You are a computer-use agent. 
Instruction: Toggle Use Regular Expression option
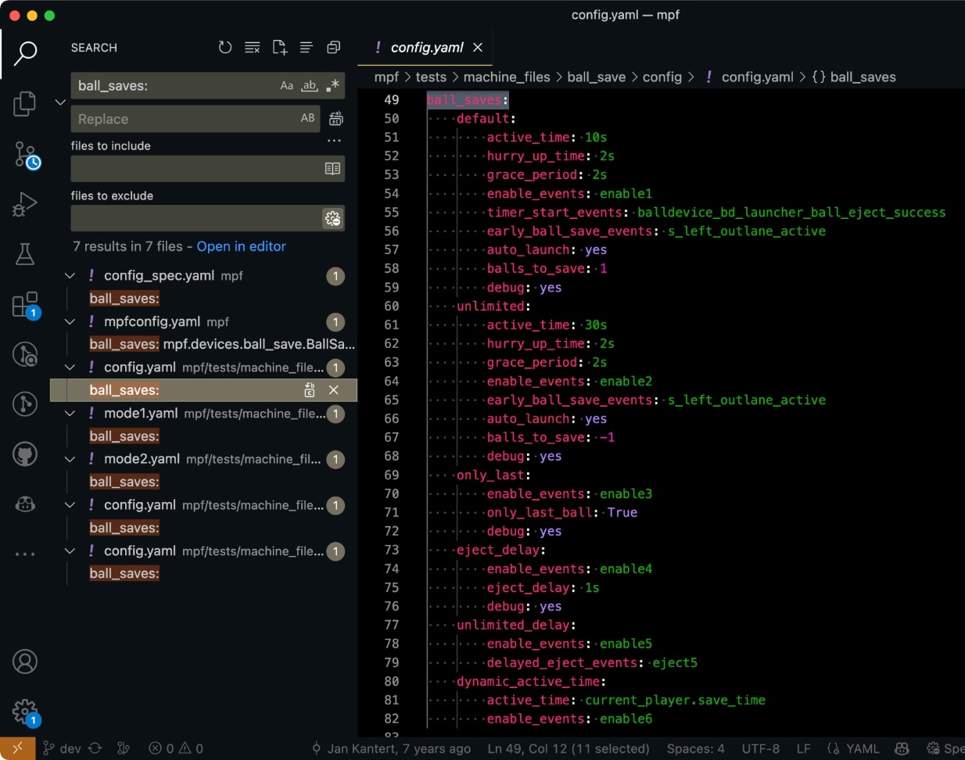click(332, 86)
